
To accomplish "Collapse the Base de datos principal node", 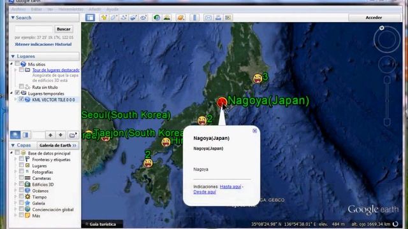I will 11,153.
